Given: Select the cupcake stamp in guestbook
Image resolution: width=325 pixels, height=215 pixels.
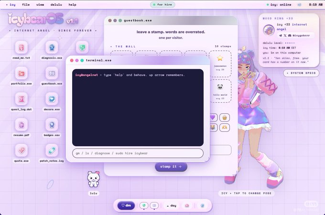Looking at the screenshot, I should (225, 118).
